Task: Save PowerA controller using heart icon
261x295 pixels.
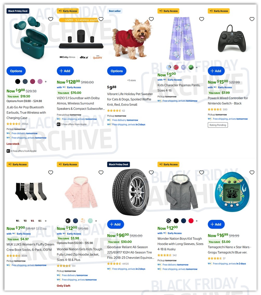Action: coord(252,19)
